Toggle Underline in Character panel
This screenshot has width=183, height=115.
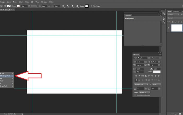pyautogui.click(x=156, y=76)
